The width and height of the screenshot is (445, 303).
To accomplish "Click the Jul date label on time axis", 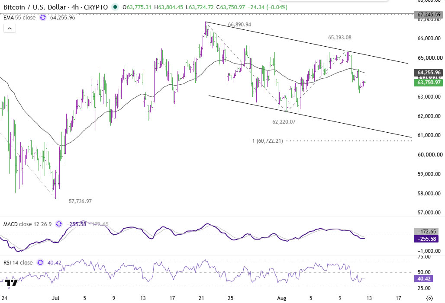I will [55, 298].
